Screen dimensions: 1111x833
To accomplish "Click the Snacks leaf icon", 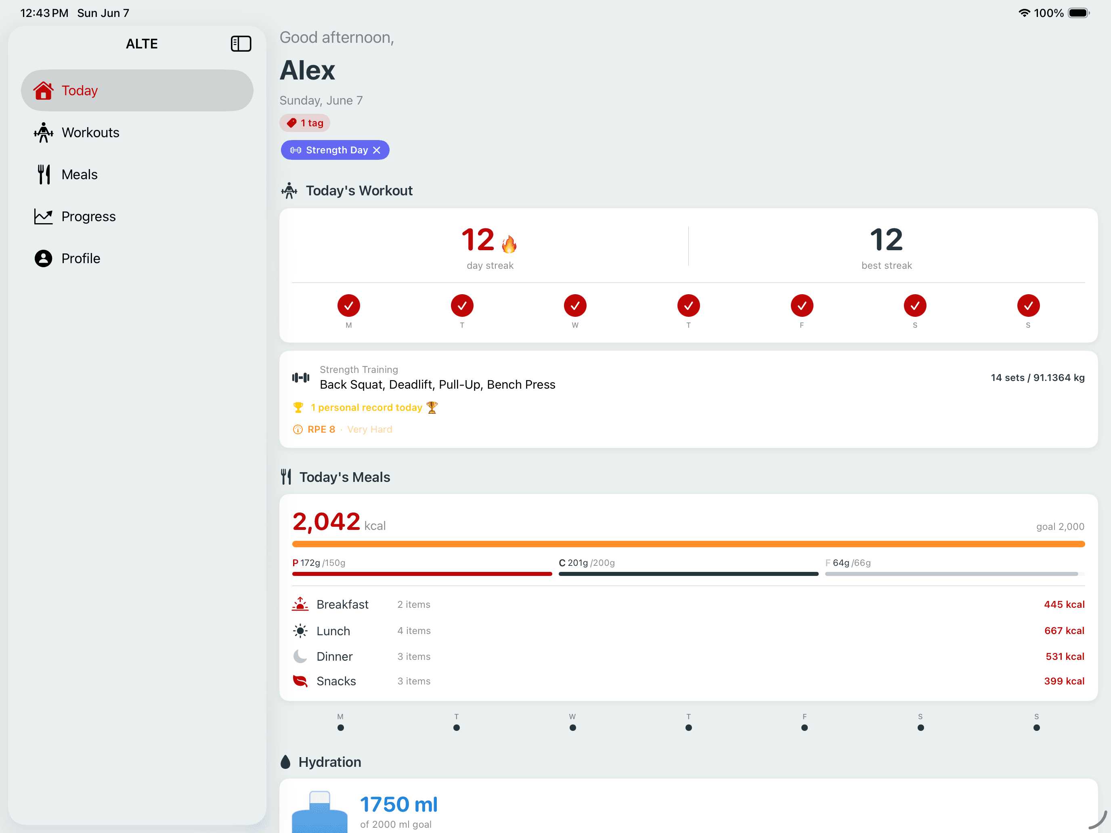I will (x=300, y=681).
